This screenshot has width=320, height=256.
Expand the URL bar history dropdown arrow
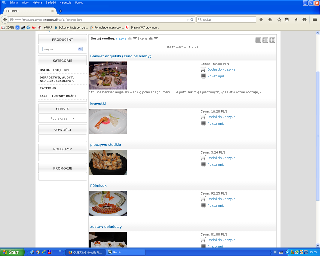187,19
